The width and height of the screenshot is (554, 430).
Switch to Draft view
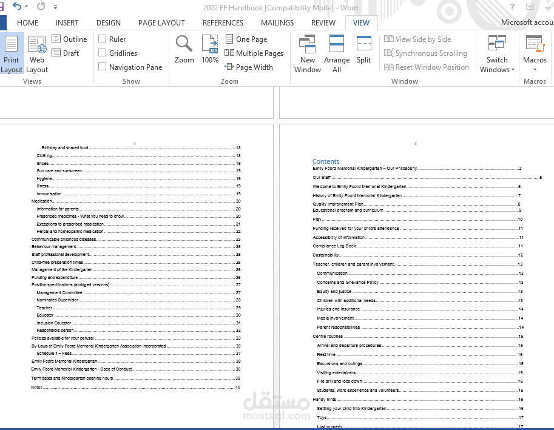[66, 53]
